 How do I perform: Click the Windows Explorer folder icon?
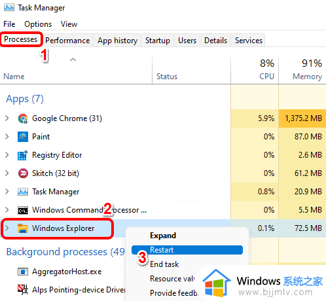point(23,228)
